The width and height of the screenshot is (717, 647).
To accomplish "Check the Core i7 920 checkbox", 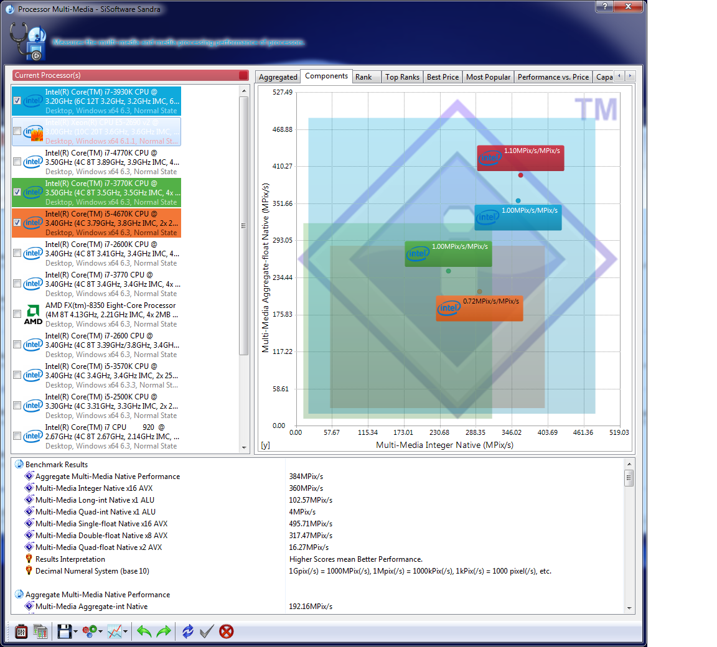I will pos(17,436).
